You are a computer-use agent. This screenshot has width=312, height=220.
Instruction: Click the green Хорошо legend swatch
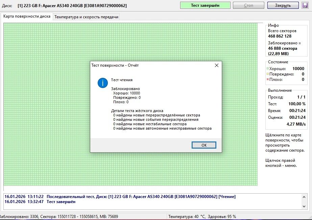point(268,69)
